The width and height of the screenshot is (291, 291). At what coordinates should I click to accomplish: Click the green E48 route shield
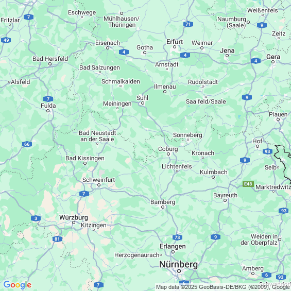pos(248,184)
